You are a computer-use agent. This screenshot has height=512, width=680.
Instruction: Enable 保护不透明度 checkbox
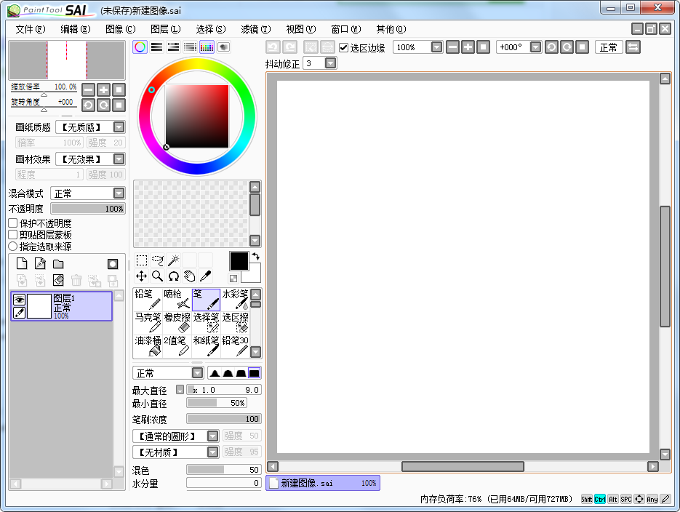13,223
